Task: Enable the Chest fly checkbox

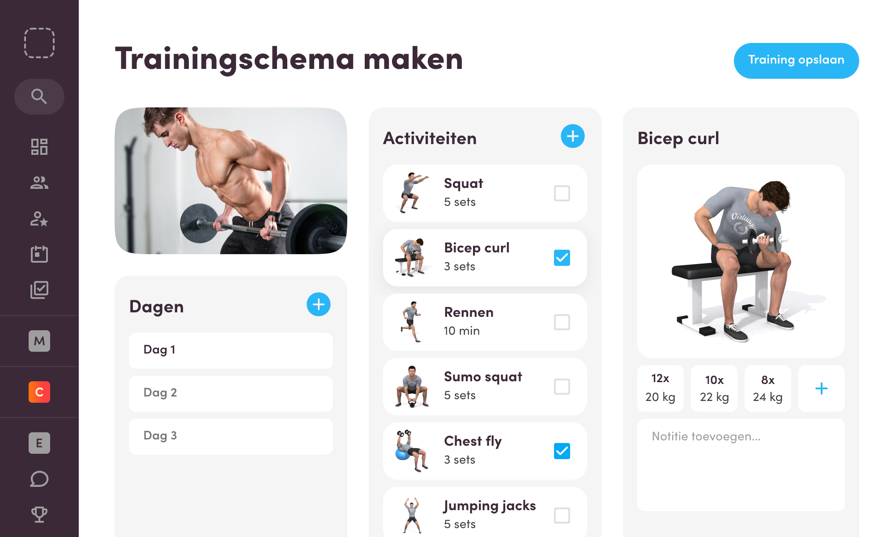Action: [x=561, y=451]
